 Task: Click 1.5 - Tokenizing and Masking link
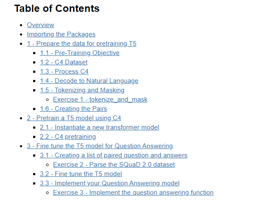click(x=82, y=90)
